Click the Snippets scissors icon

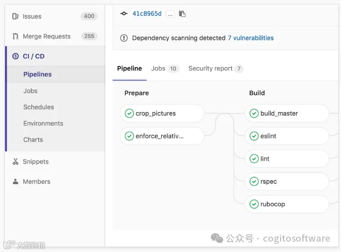[x=15, y=162]
